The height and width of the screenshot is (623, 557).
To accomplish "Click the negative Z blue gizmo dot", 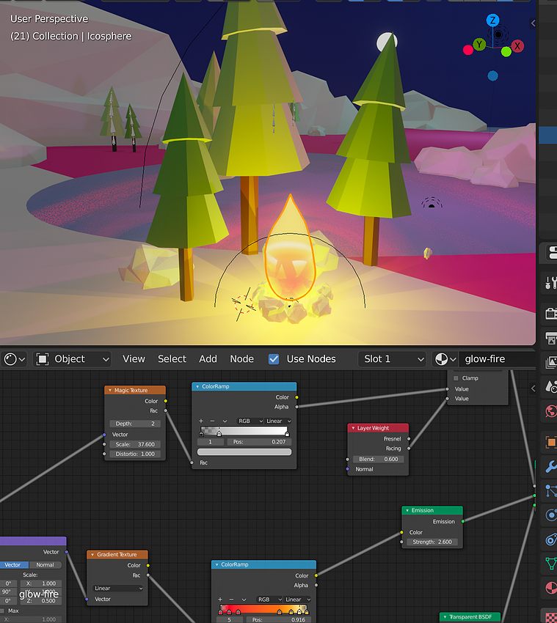I will [x=493, y=75].
